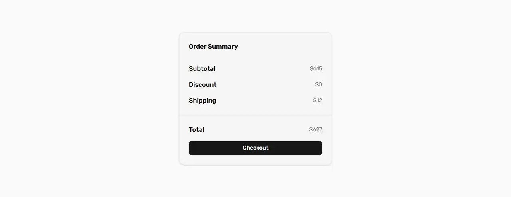The height and width of the screenshot is (197, 511).
Task: Click the word "Order" in the heading
Action: pos(198,47)
